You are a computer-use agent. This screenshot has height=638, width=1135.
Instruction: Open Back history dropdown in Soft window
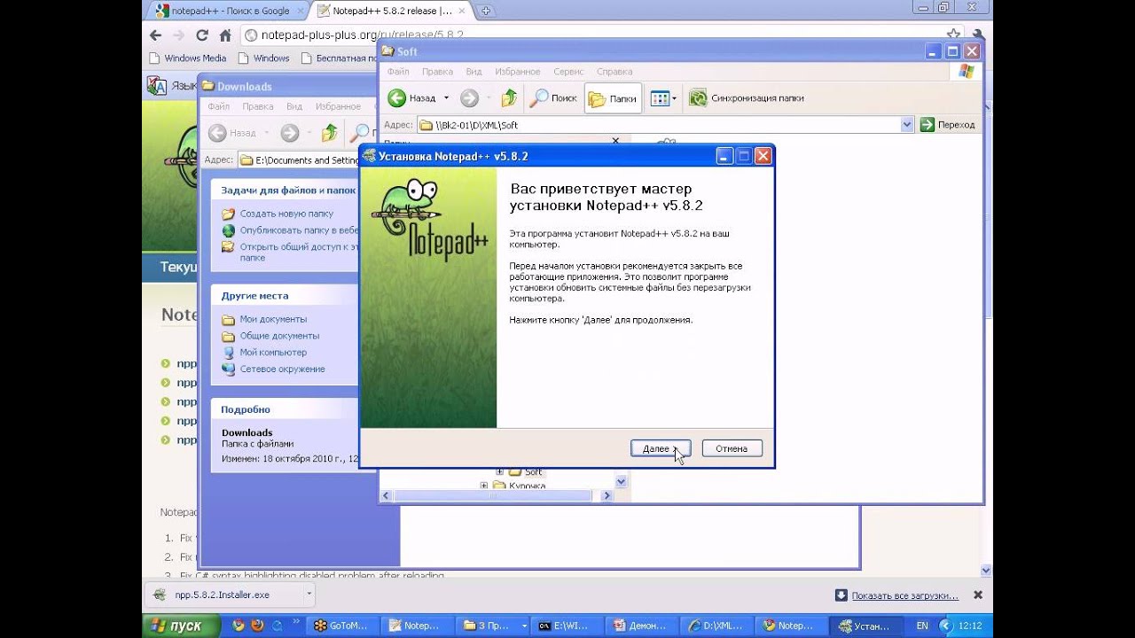point(446,98)
